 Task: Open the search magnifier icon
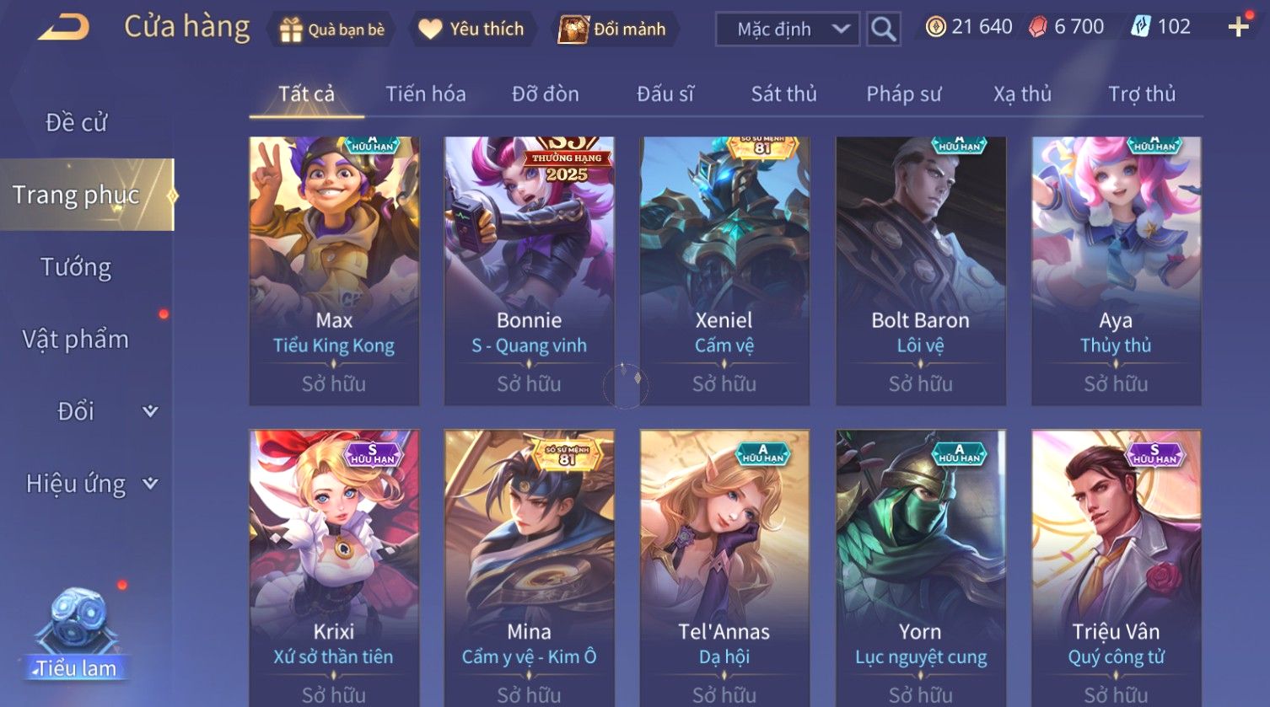tap(883, 29)
